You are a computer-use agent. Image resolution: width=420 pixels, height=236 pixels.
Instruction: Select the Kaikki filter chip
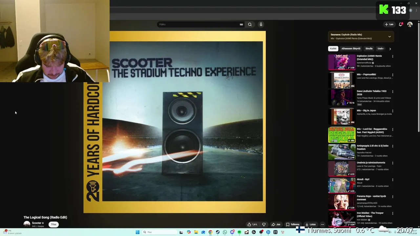coord(333,49)
